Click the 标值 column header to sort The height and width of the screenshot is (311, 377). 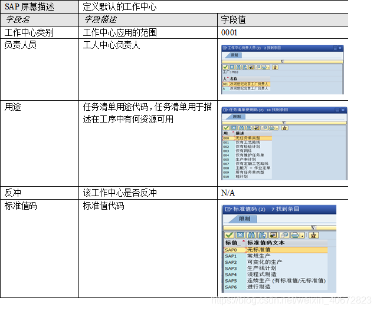[234, 243]
